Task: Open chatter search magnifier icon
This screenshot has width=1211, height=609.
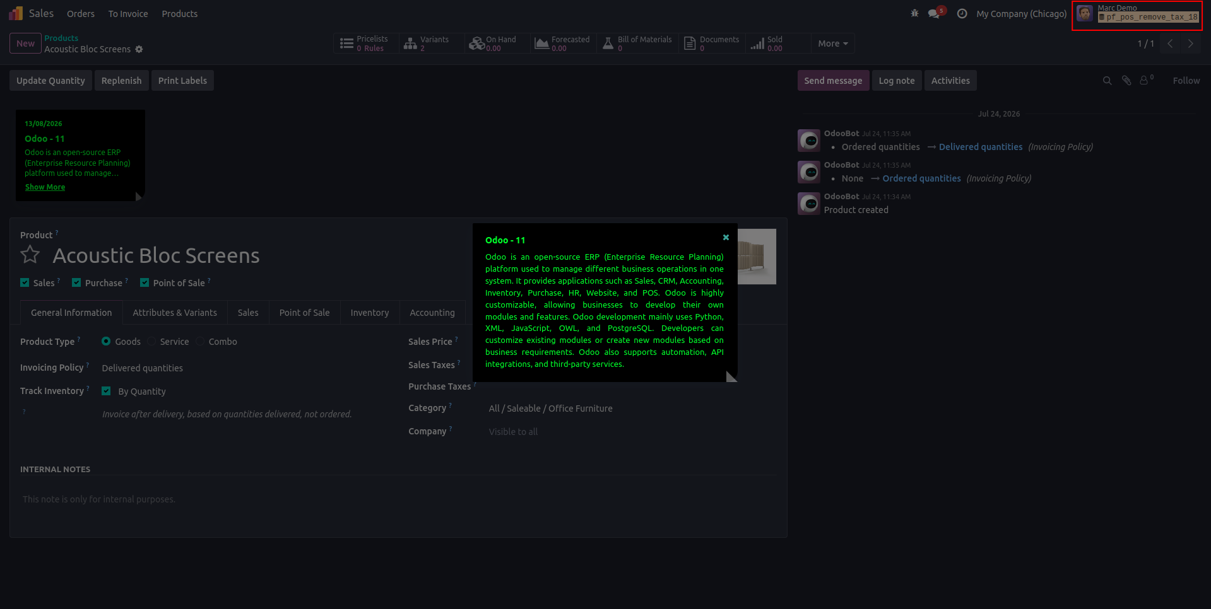Action: pyautogui.click(x=1107, y=81)
